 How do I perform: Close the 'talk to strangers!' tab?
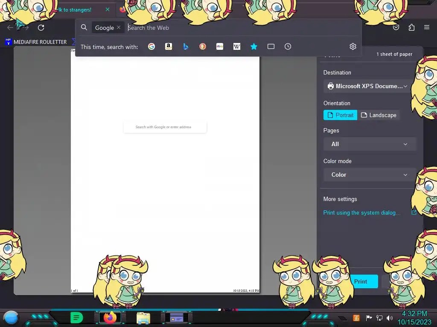[x=108, y=9]
